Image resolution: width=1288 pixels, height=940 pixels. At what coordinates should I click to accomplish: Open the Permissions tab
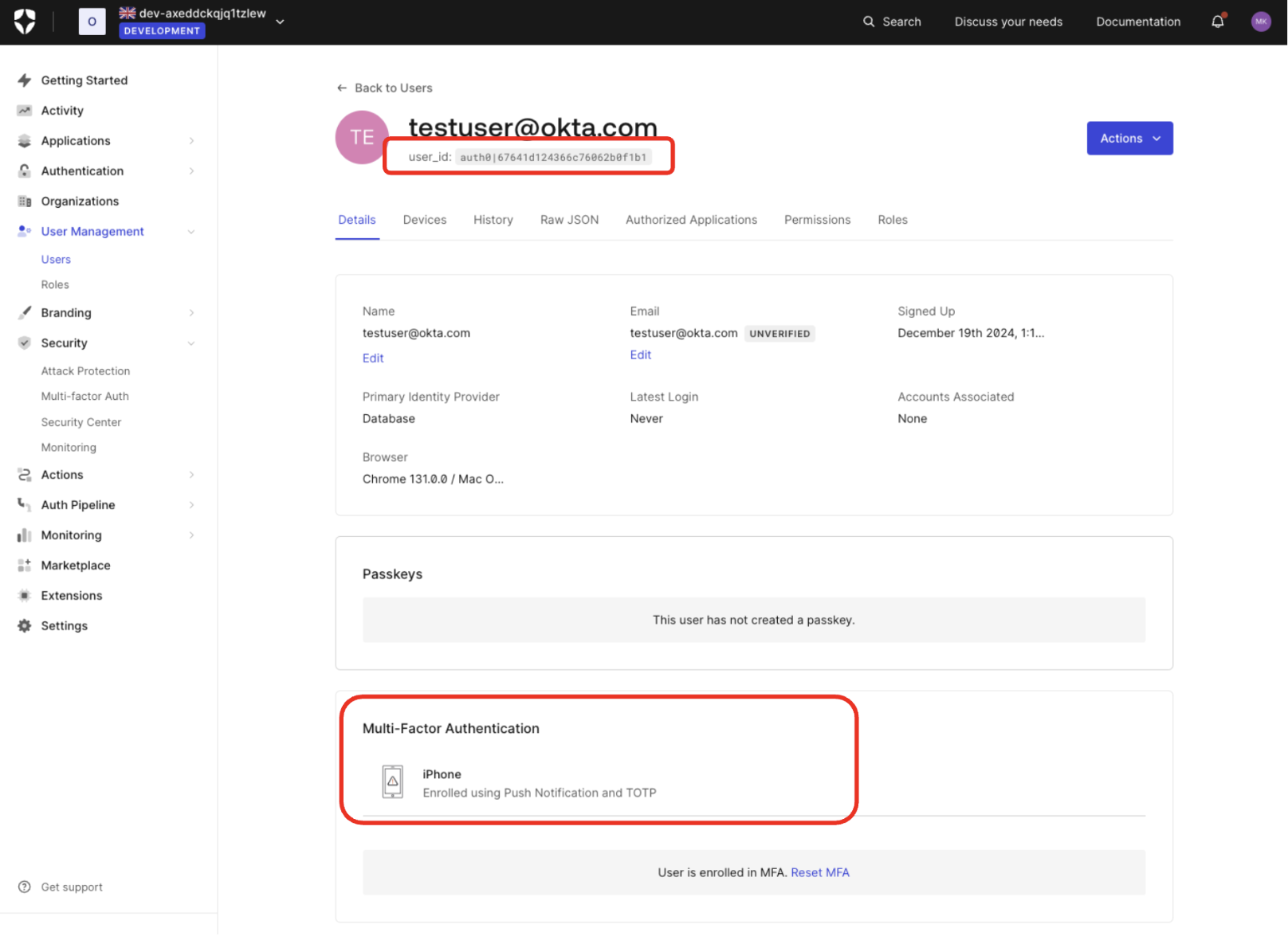pyautogui.click(x=817, y=220)
